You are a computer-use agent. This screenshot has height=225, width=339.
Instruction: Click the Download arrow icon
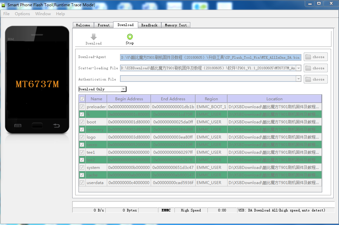click(x=94, y=37)
